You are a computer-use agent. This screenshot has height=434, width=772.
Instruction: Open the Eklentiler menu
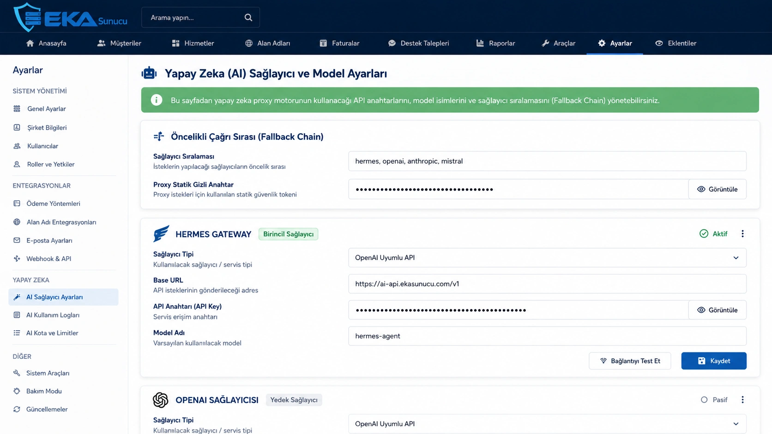(675, 43)
